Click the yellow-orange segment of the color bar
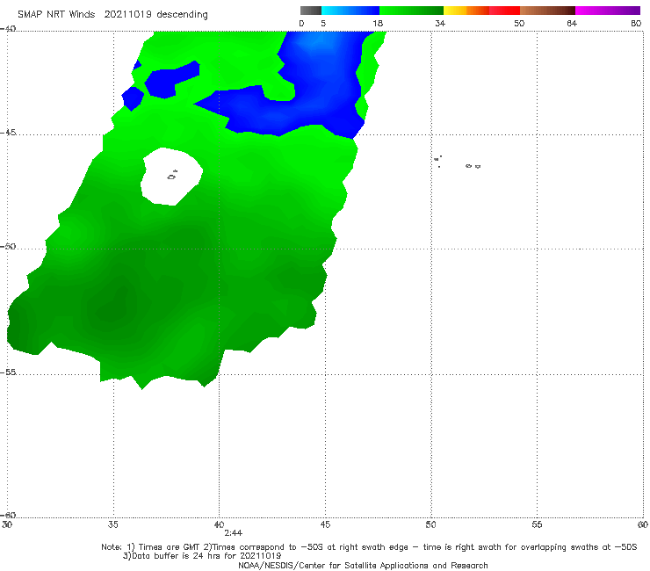The width and height of the screenshot is (650, 571). tap(466, 11)
